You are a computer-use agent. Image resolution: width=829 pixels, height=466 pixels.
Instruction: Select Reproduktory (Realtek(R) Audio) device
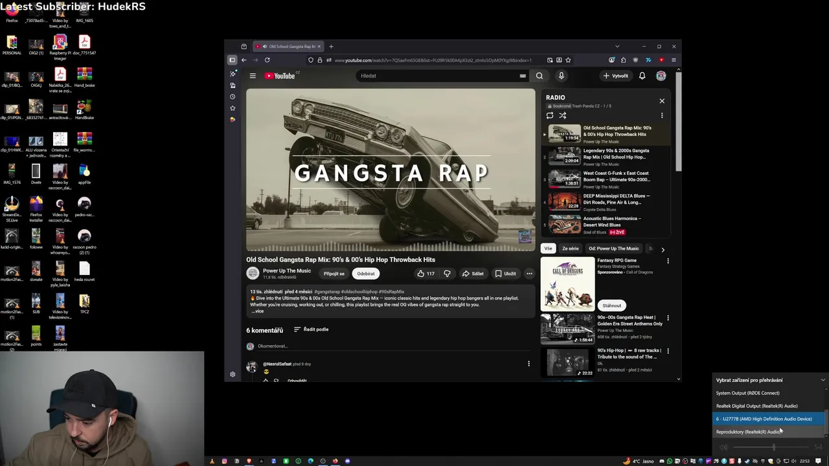(x=768, y=432)
